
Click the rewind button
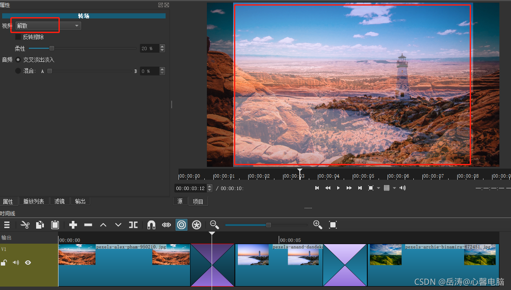[328, 188]
